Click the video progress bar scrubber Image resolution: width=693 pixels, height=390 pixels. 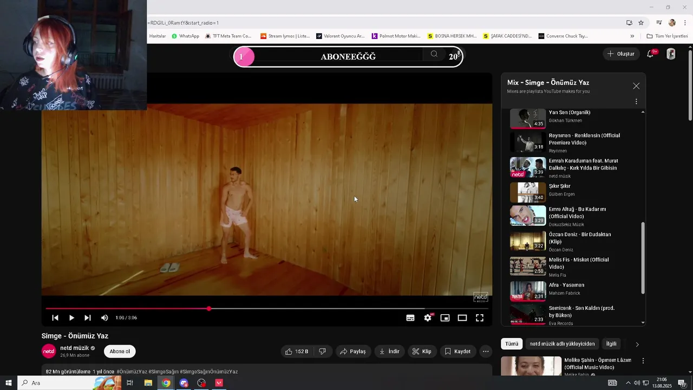click(x=209, y=309)
